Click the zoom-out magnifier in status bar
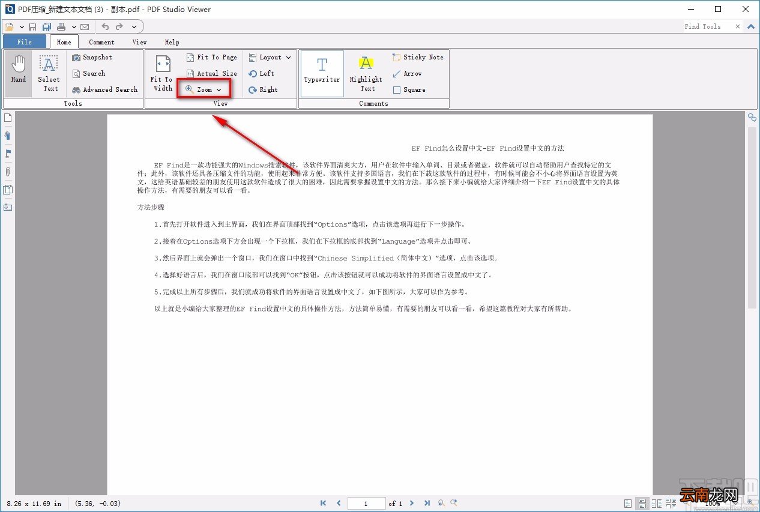This screenshot has width=760, height=512. point(441,503)
